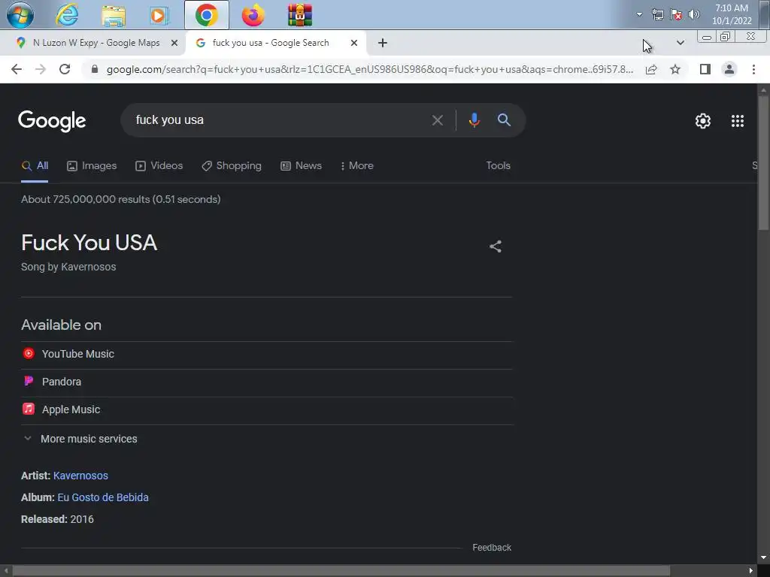Click the Action Center flag icon
The width and height of the screenshot is (770, 577).
click(676, 14)
